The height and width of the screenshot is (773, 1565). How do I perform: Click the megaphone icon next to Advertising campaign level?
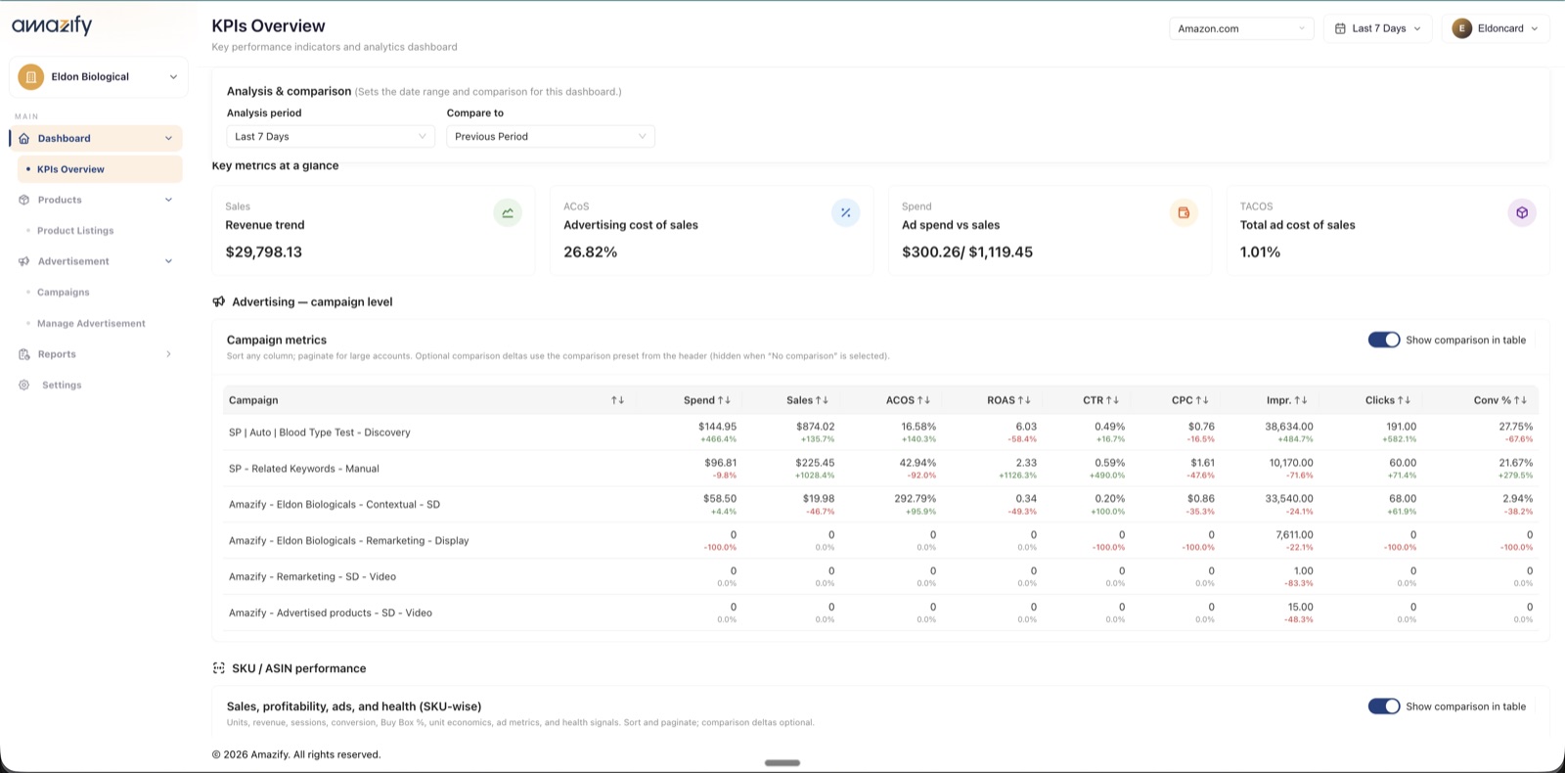point(219,301)
